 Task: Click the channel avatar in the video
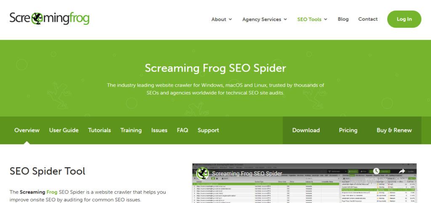coord(202,174)
